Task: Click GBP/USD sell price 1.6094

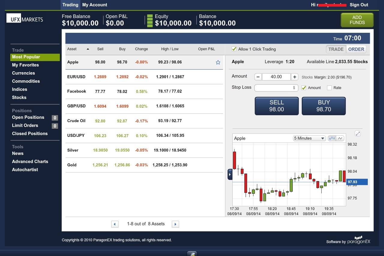Action: [100, 106]
